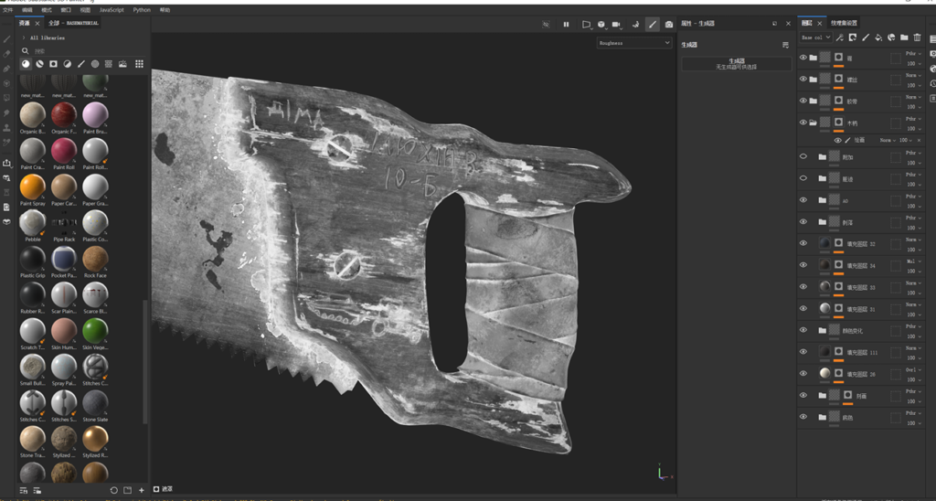Hide the AO folder layer
The image size is (936, 501).
click(x=803, y=200)
